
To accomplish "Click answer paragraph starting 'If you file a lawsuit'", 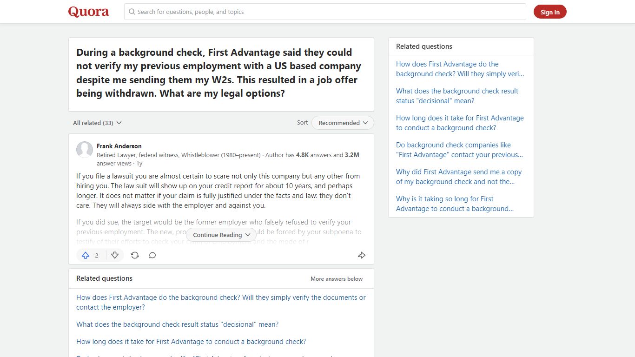I will tap(218, 191).
